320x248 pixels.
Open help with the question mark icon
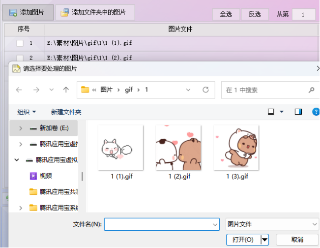316,112
